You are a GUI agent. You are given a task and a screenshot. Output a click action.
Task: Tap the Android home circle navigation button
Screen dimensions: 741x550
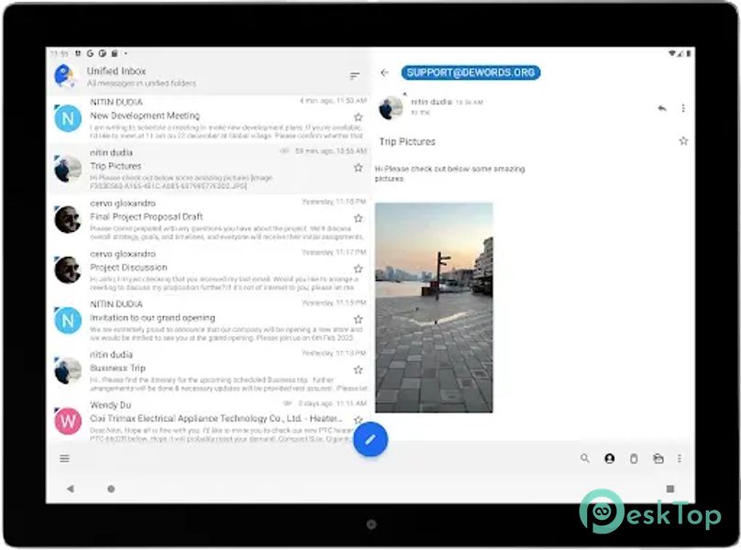coord(111,489)
